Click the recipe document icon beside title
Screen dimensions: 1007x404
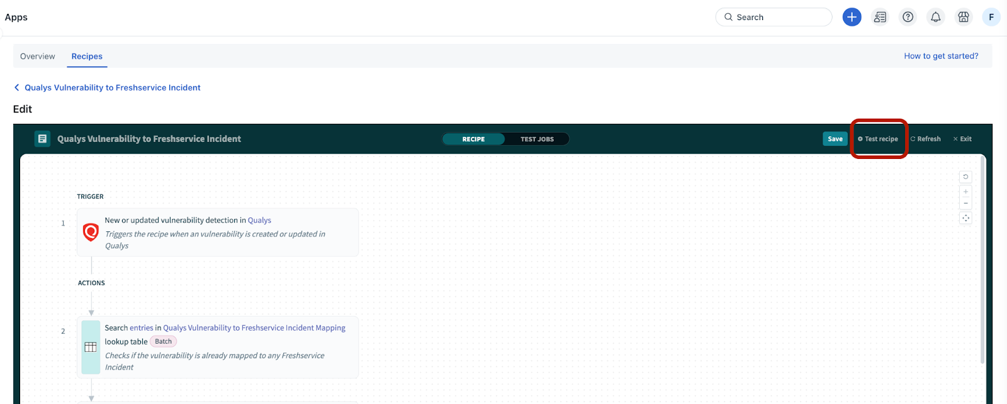pos(42,139)
